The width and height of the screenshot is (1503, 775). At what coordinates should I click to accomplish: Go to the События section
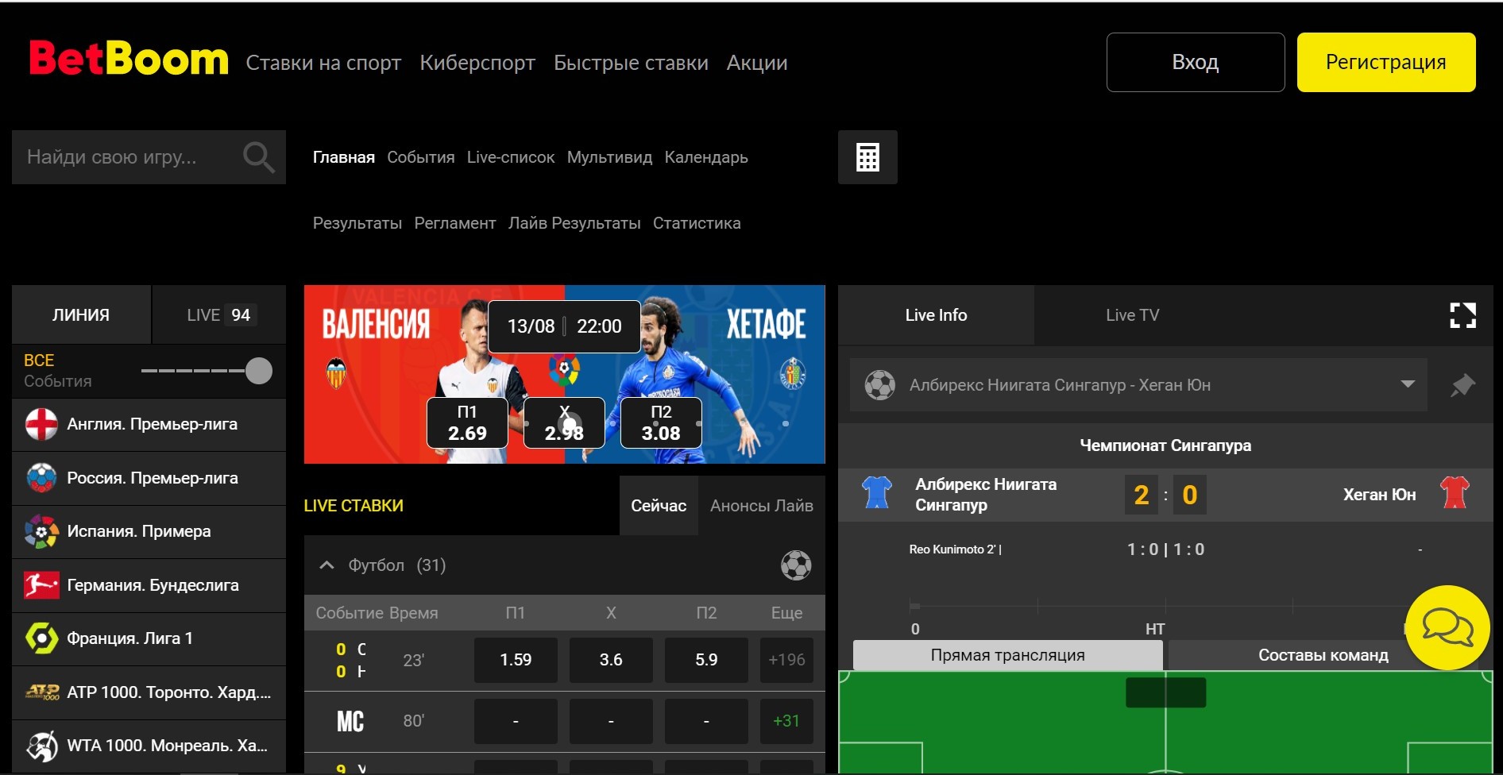[x=421, y=157]
